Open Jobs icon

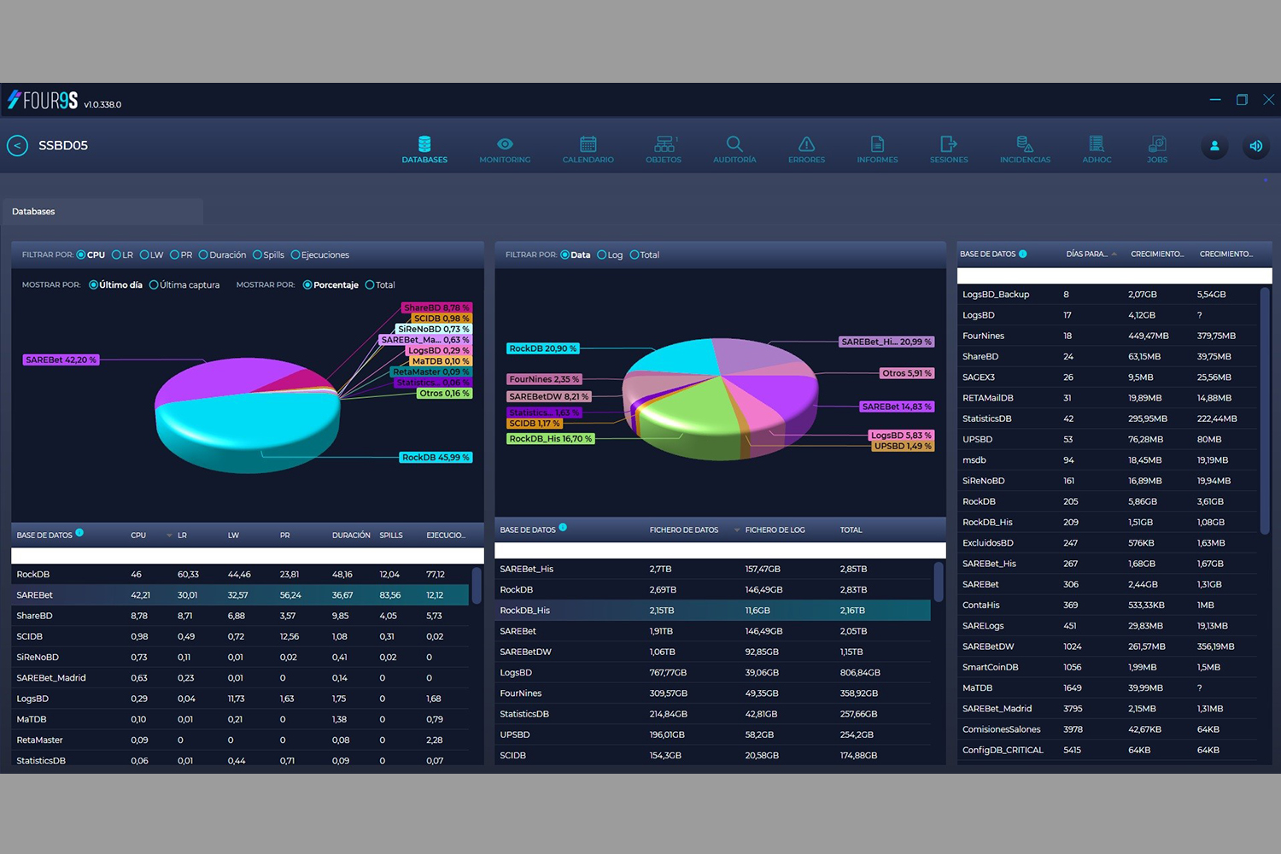tap(1157, 143)
